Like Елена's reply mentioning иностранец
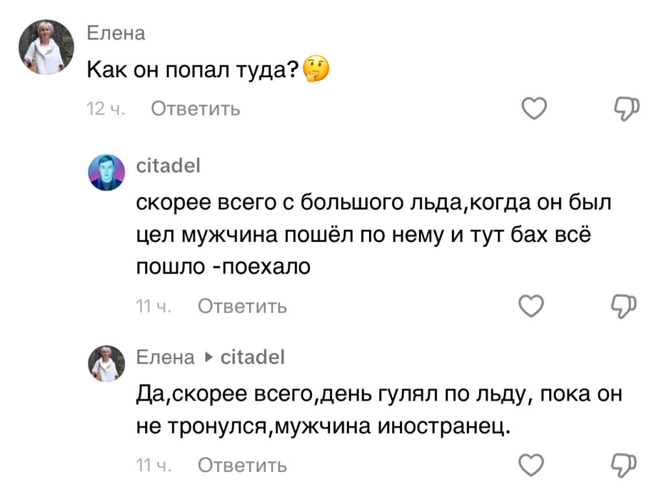This screenshot has width=664, height=492. pos(532,465)
